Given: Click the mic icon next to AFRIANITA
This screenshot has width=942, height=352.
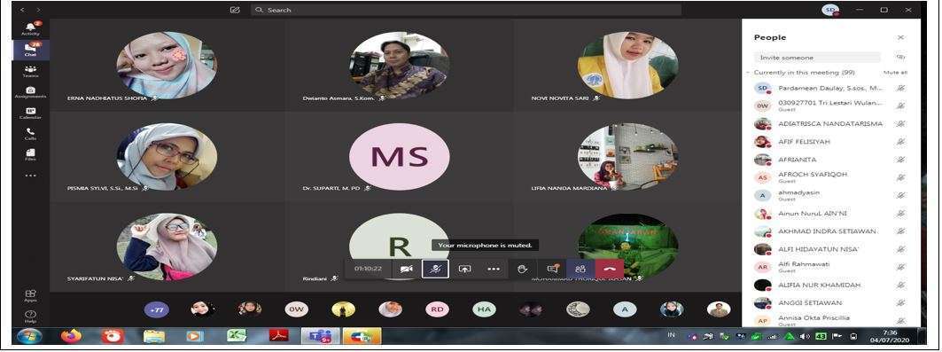Looking at the screenshot, I should [x=900, y=160].
